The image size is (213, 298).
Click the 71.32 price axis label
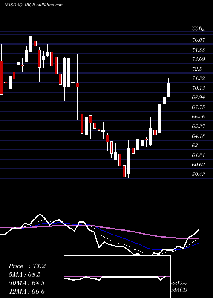(x=199, y=78)
